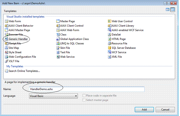Image resolution: width=180 pixels, height=116 pixels.
Task: Click the "AJAX Client Control" label
Action: (x=72, y=26)
